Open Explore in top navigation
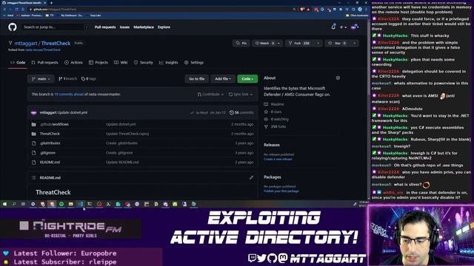The width and height of the screenshot is (474, 266). point(164,27)
